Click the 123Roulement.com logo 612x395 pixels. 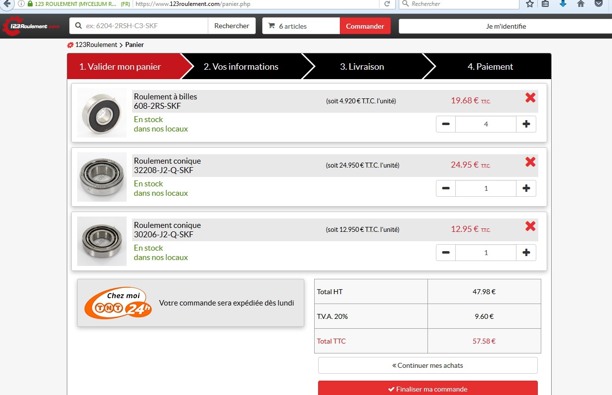(31, 26)
